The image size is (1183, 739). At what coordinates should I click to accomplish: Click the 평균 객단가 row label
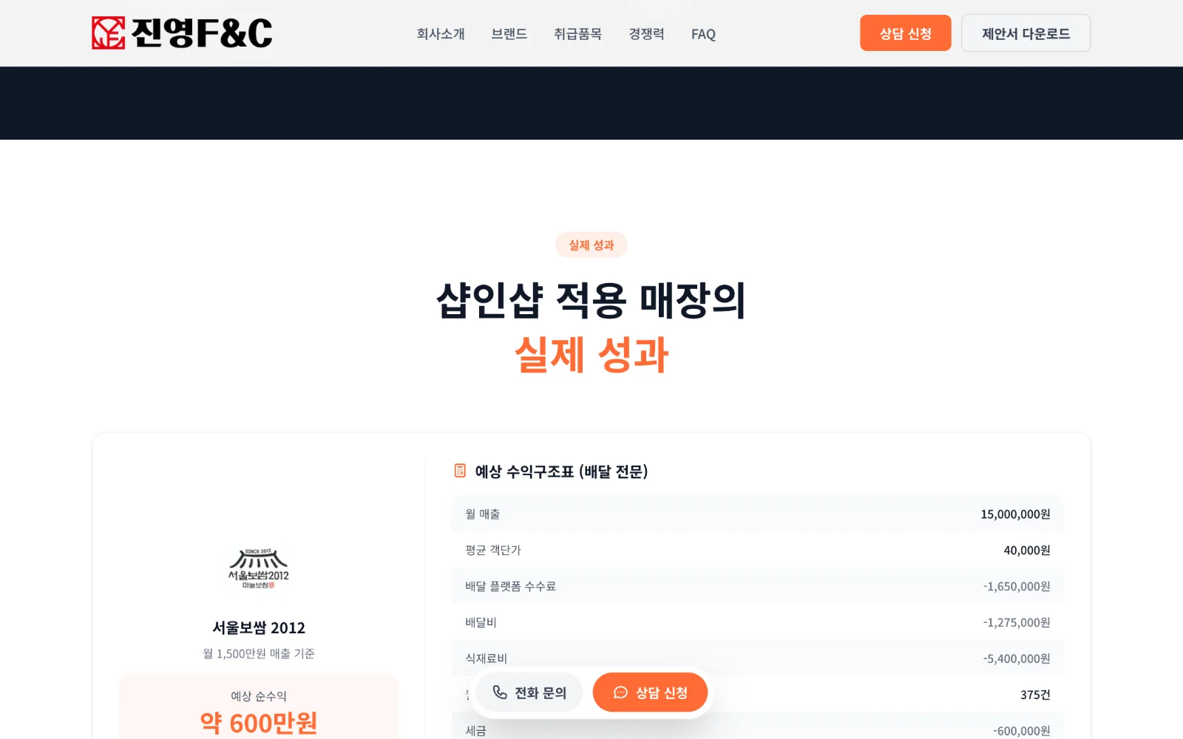click(x=493, y=550)
